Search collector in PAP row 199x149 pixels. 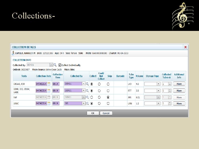pyautogui.click(x=87, y=97)
